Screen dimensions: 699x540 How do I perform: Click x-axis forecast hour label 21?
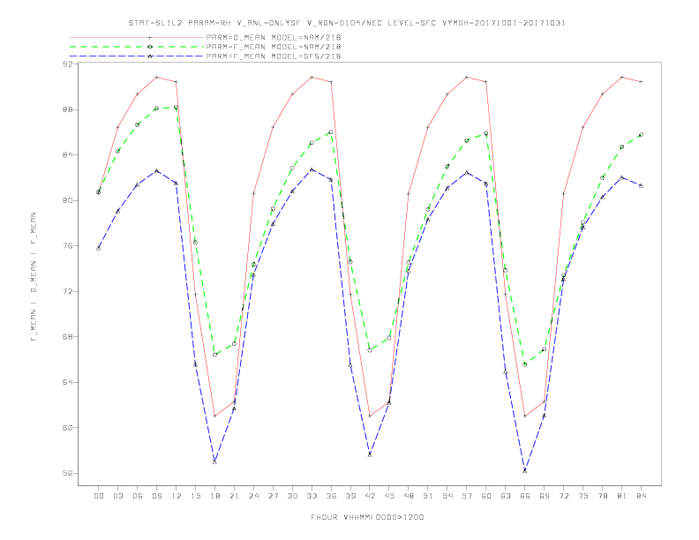pyautogui.click(x=234, y=496)
